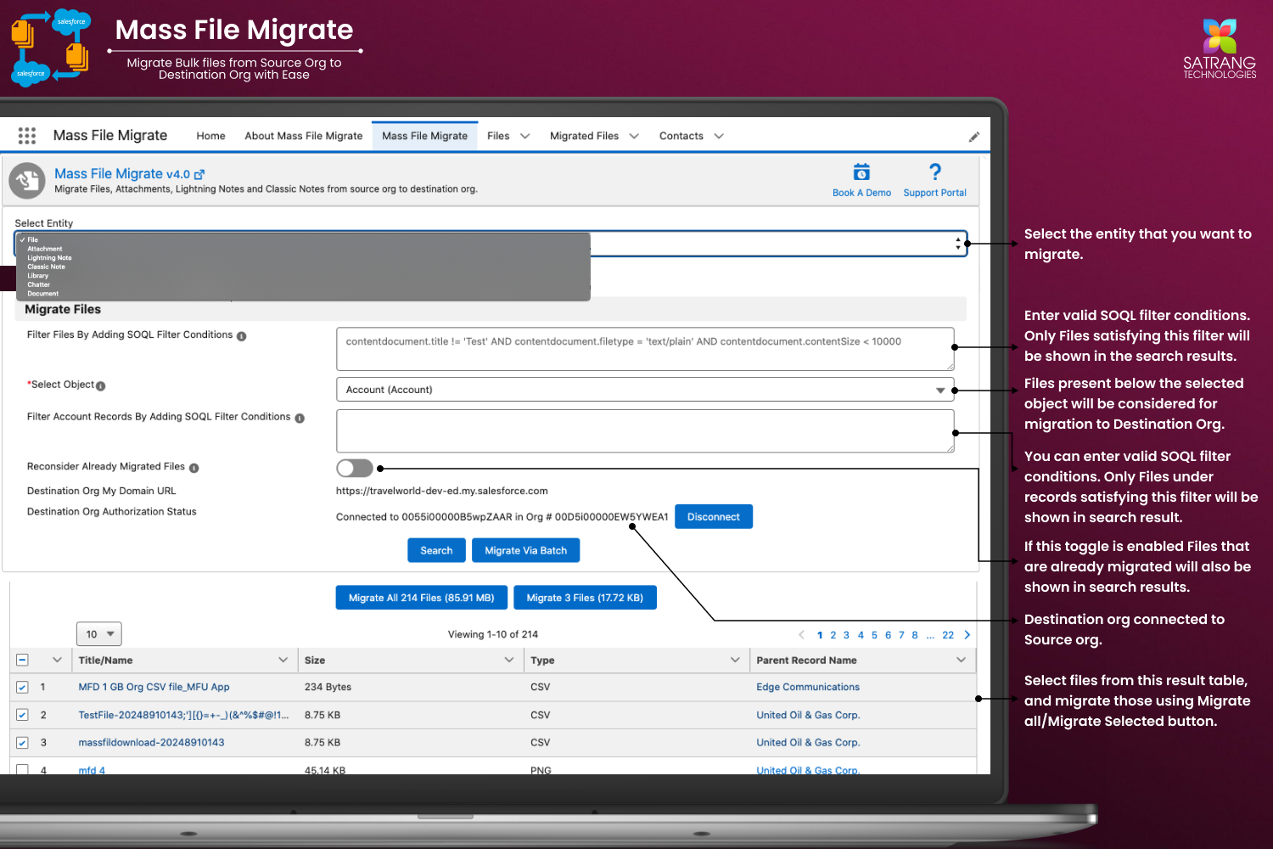Click the Mass File Migrate round logo icon
1273x849 pixels.
pyautogui.click(x=27, y=180)
